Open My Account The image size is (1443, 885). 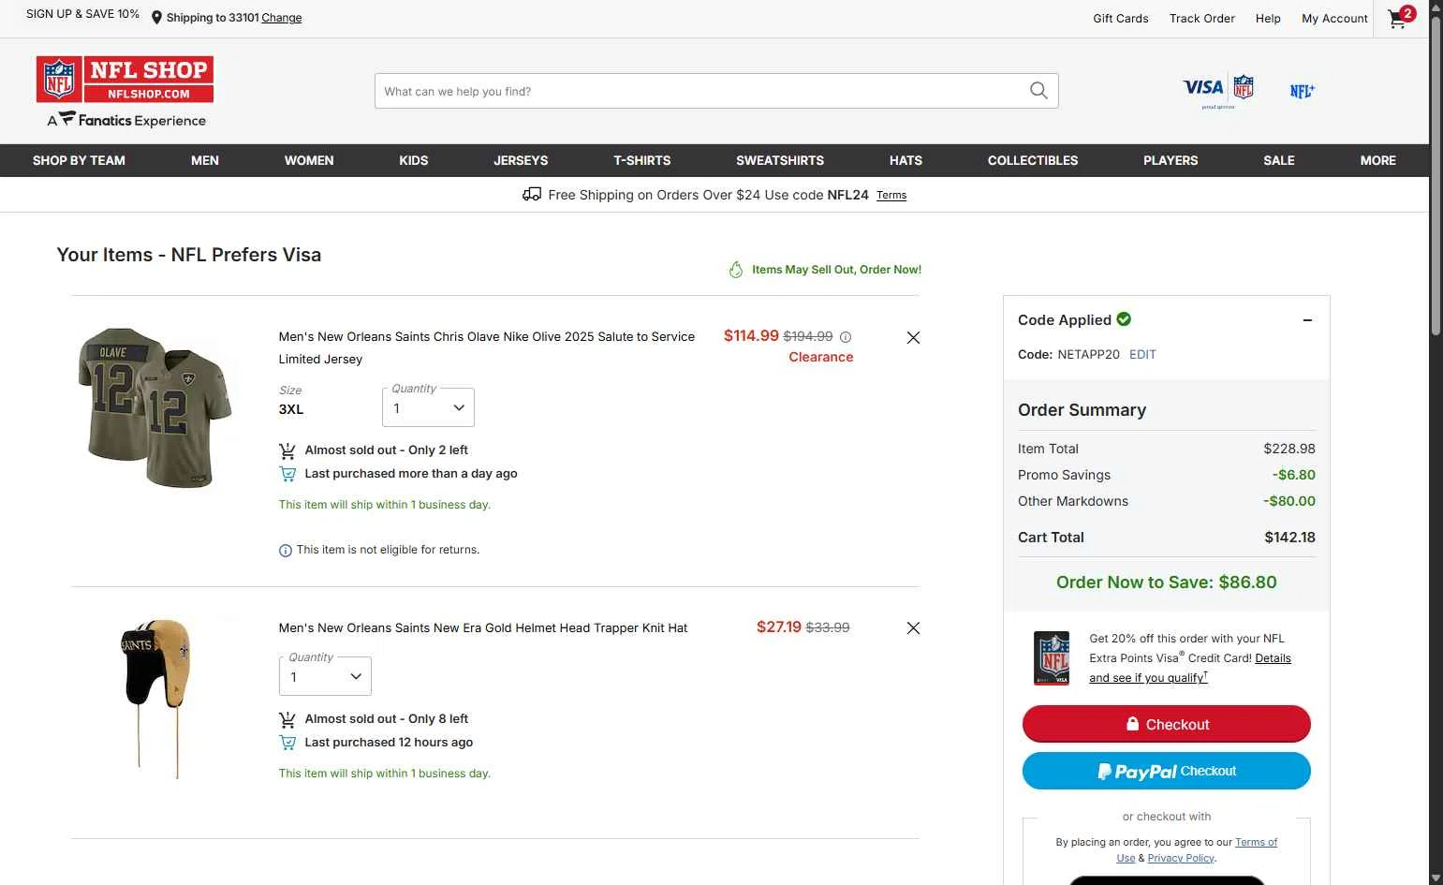1334,19
